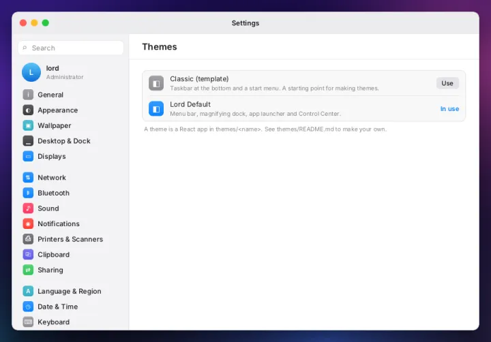Open the Sound label
Image resolution: width=491 pixels, height=342 pixels.
tap(48, 208)
